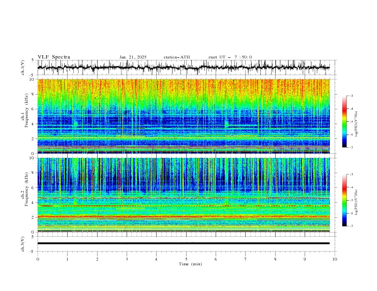Click the "-5" value on ch.2 color bar

pyautogui.click(x=351, y=200)
